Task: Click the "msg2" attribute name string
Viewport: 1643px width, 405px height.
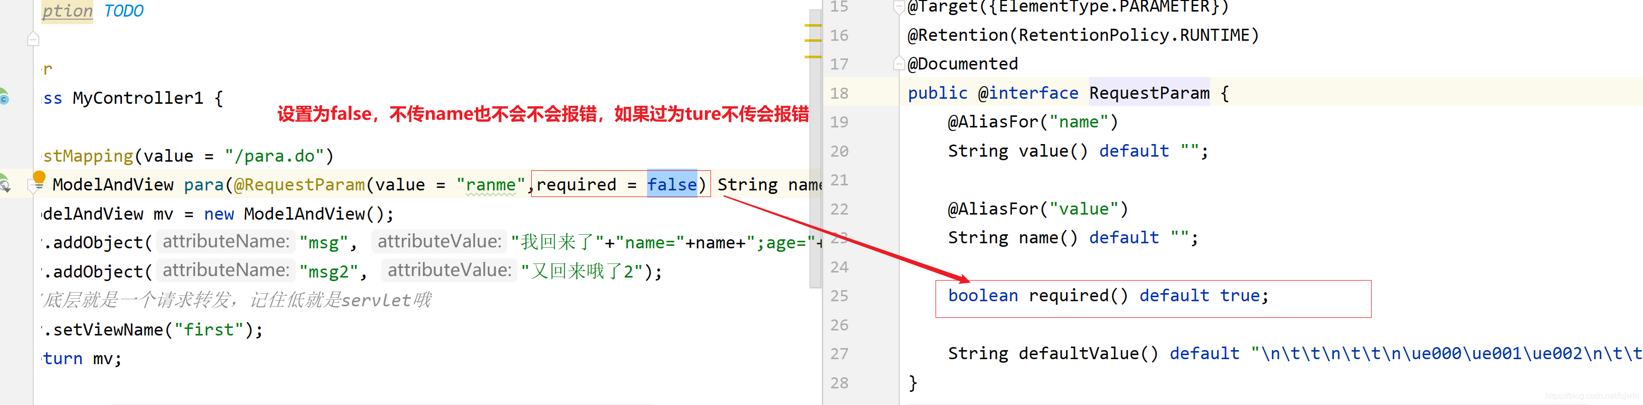Action: pos(328,271)
